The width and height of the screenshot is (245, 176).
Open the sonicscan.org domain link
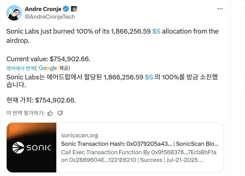[80, 135]
